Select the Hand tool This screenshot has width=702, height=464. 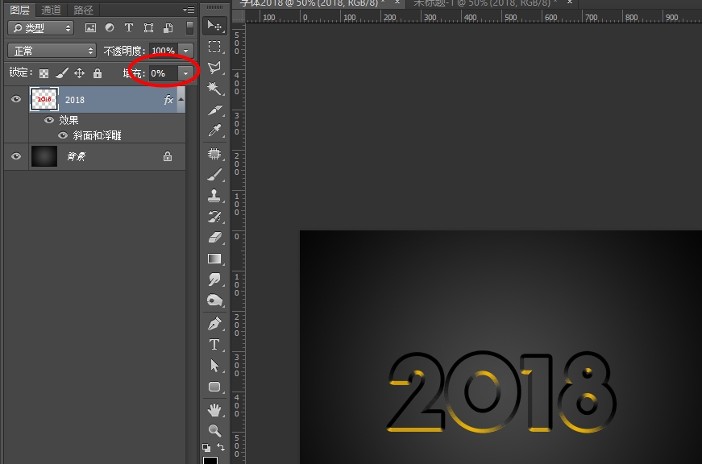click(214, 409)
